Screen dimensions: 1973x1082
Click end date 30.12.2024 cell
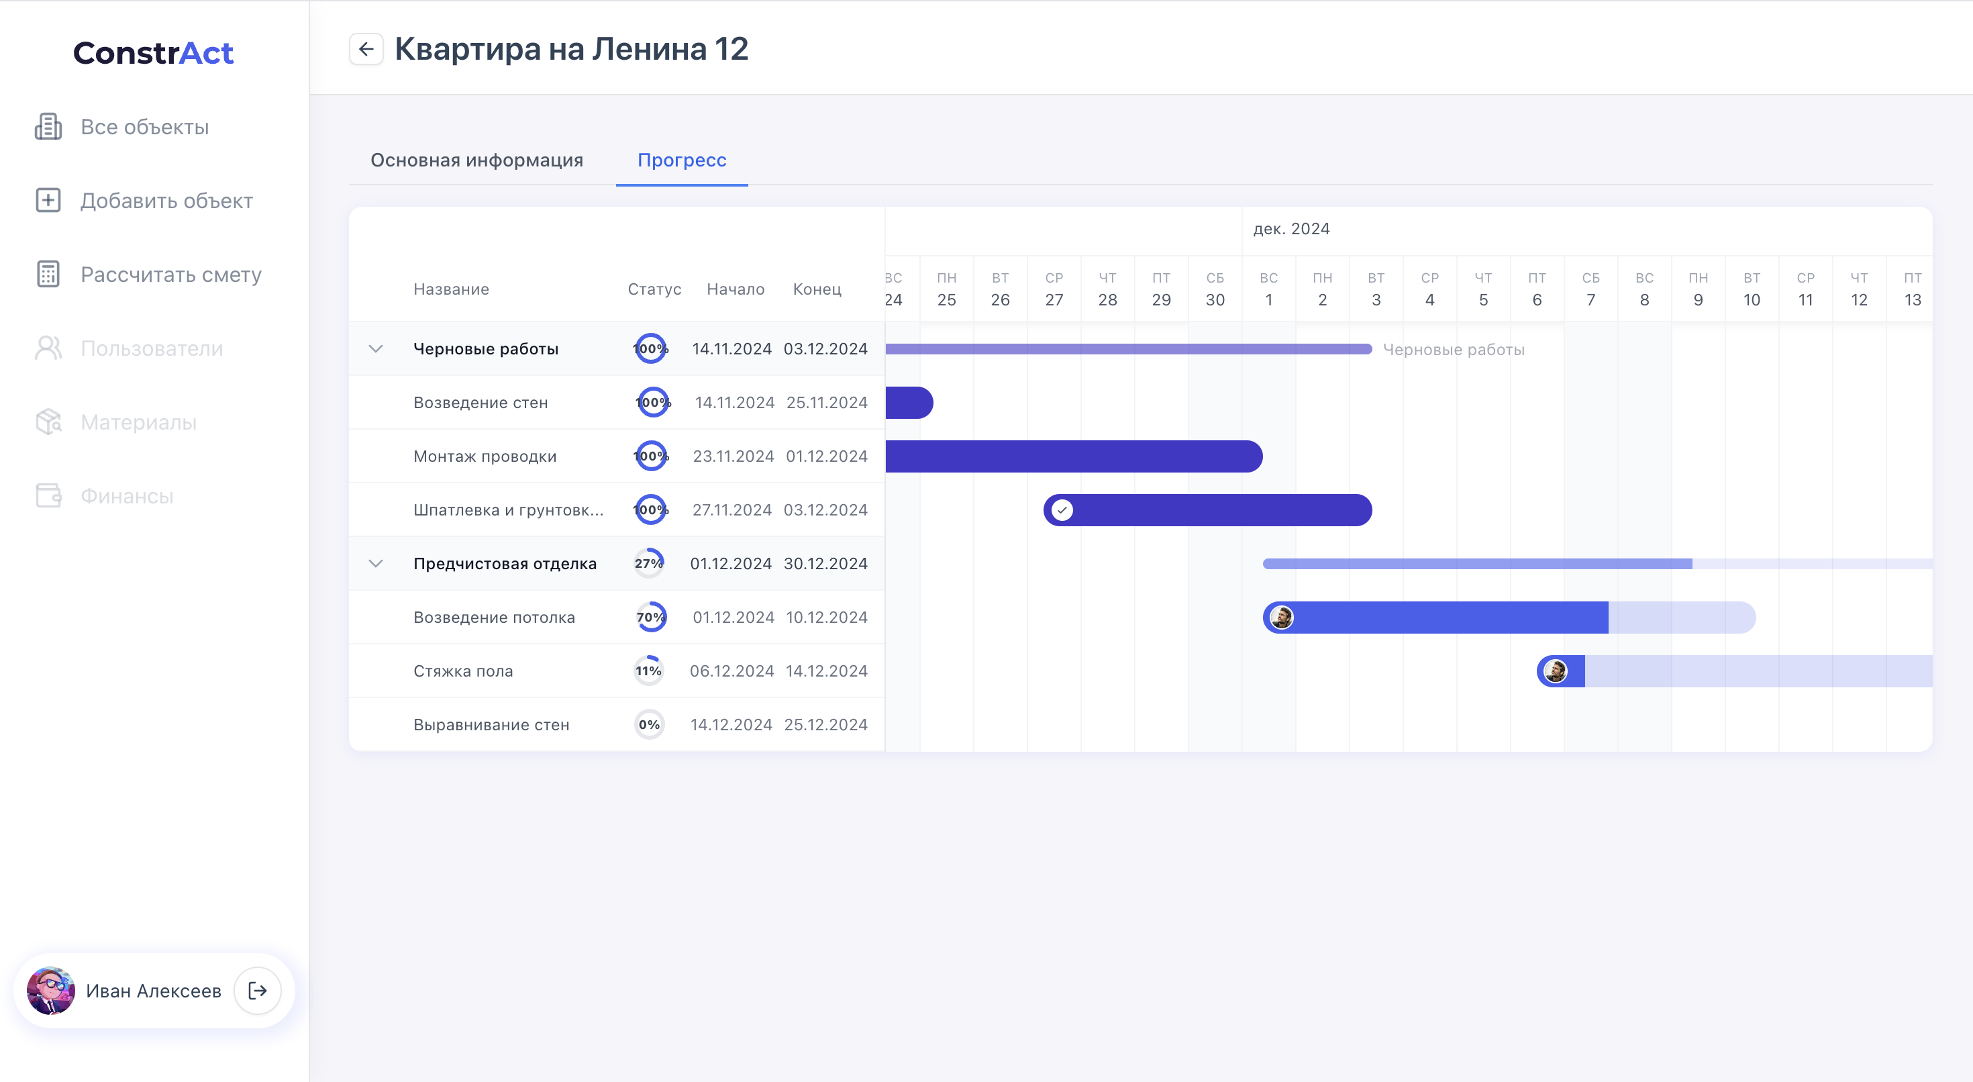click(825, 563)
